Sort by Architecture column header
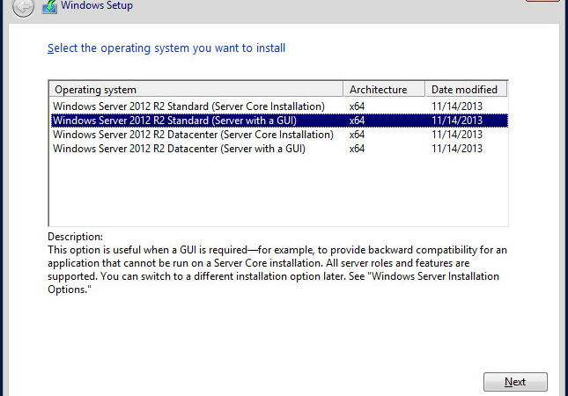 pos(384,90)
